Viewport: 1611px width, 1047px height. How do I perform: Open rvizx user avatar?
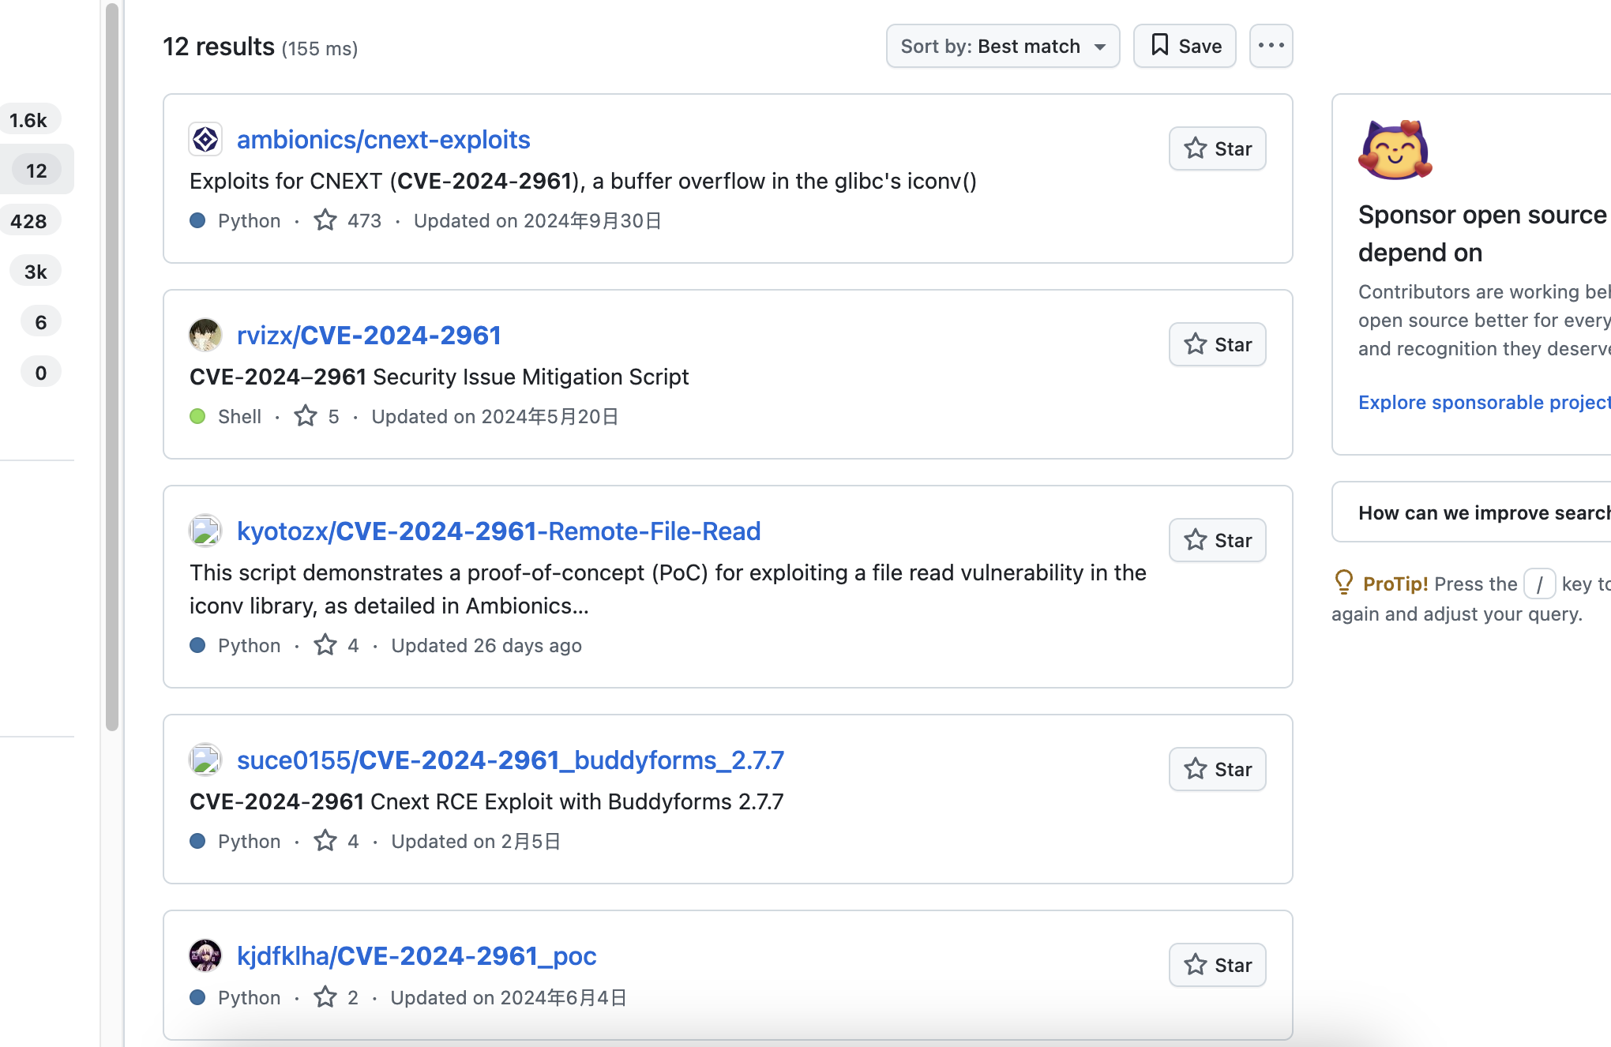[x=205, y=336]
